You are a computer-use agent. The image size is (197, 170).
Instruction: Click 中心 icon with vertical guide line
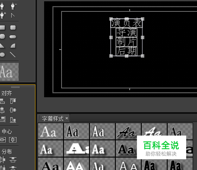(x=13, y=139)
